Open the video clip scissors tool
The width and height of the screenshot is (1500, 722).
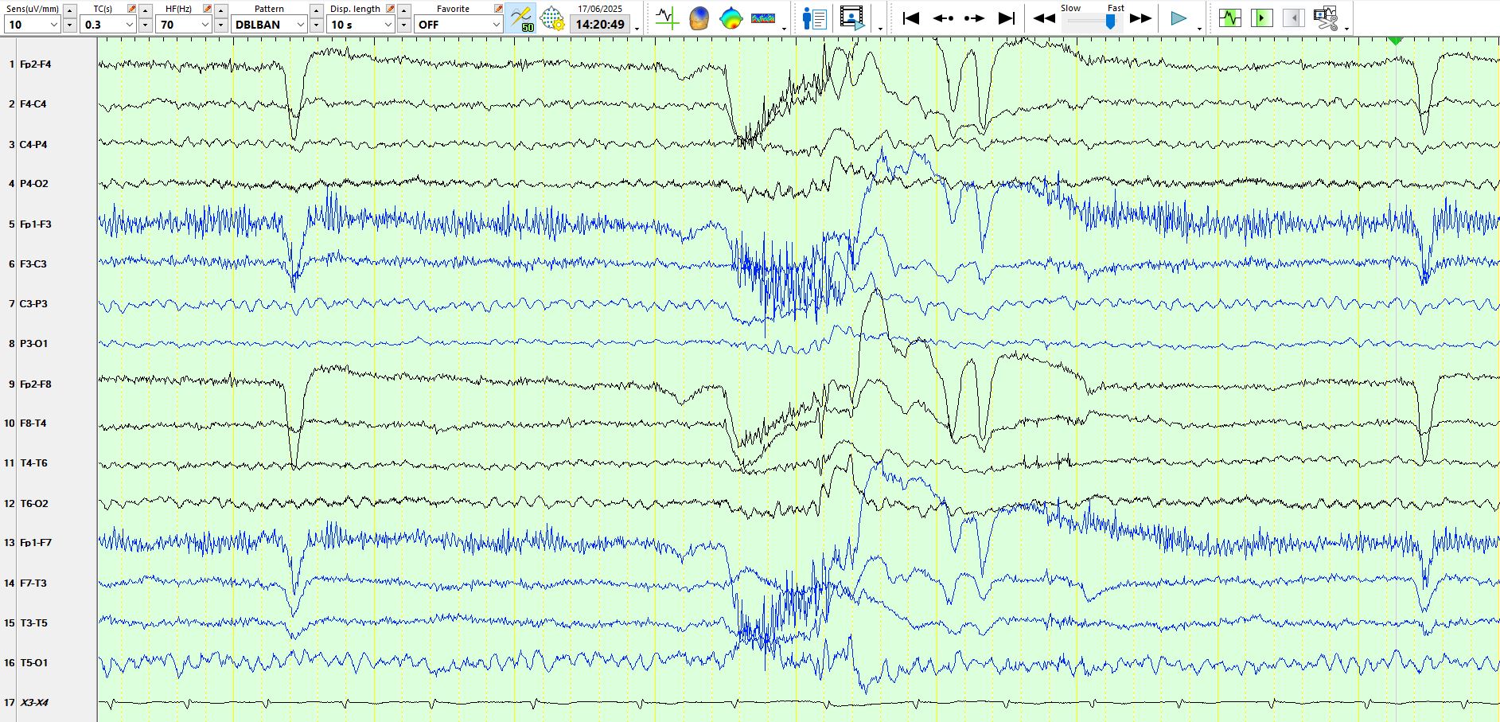pyautogui.click(x=1326, y=18)
